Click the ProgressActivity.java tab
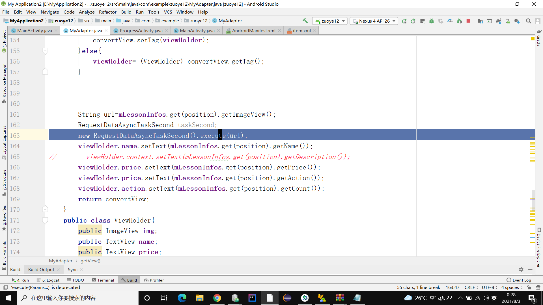The width and height of the screenshot is (543, 305). [x=141, y=30]
